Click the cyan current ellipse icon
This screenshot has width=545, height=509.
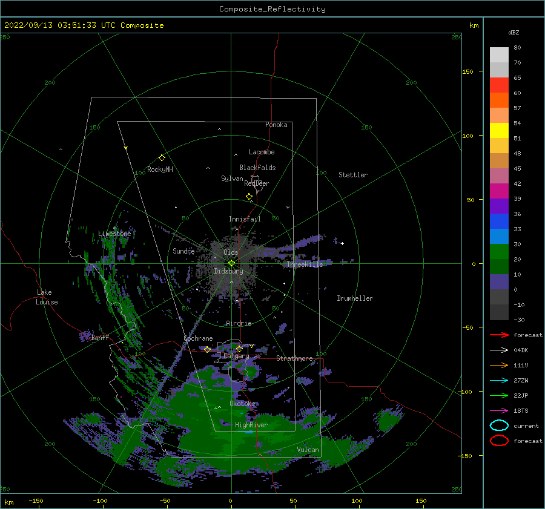pyautogui.click(x=499, y=425)
